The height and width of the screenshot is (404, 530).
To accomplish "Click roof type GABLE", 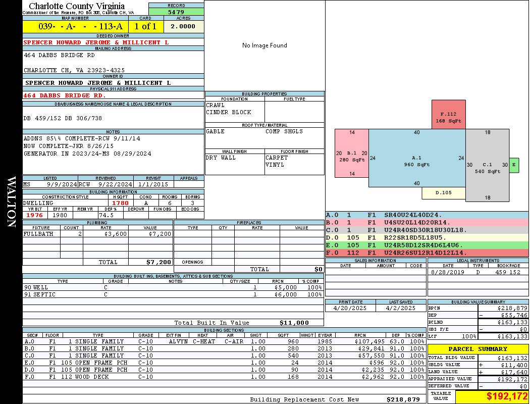I will tap(215, 131).
